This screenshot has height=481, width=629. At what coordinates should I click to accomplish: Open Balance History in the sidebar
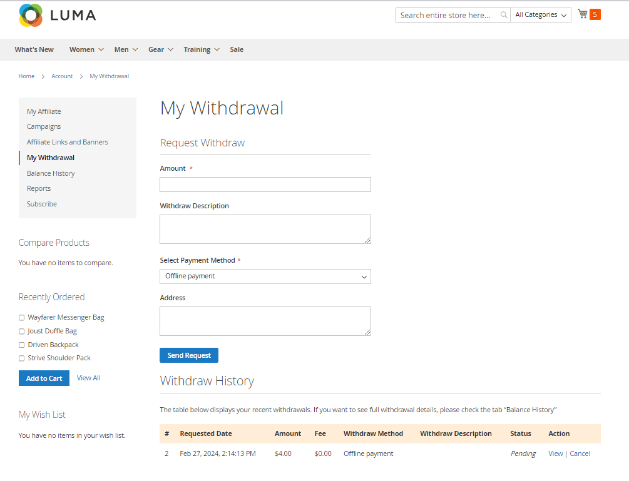[x=51, y=173]
